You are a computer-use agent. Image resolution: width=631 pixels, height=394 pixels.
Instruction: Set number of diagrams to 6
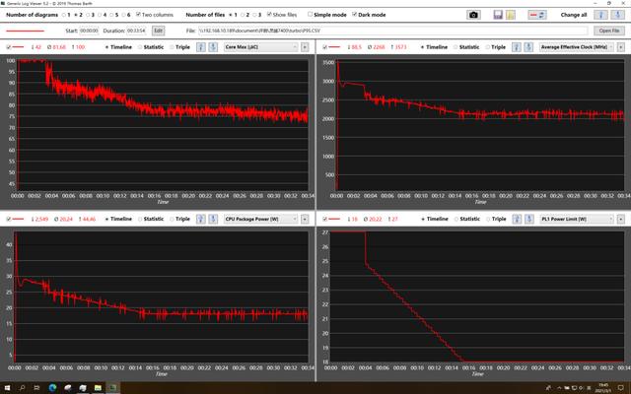pyautogui.click(x=124, y=15)
